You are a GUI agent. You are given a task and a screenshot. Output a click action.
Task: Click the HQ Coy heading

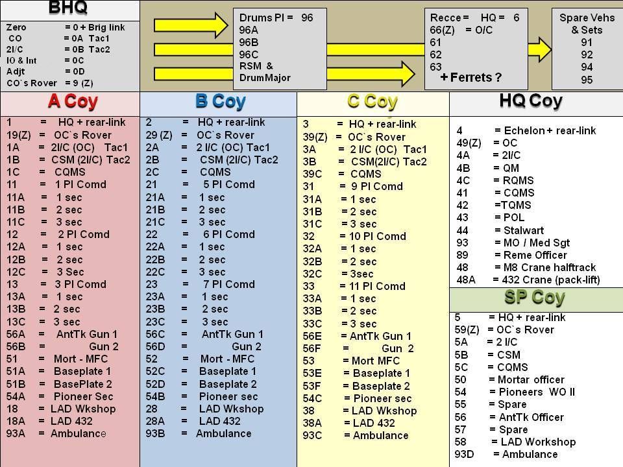[x=531, y=101]
